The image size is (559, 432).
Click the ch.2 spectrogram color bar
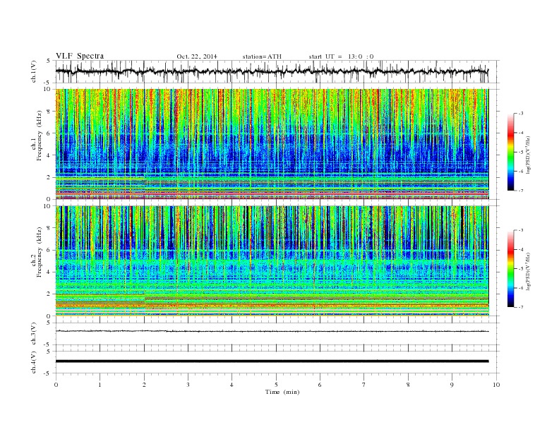(x=511, y=269)
